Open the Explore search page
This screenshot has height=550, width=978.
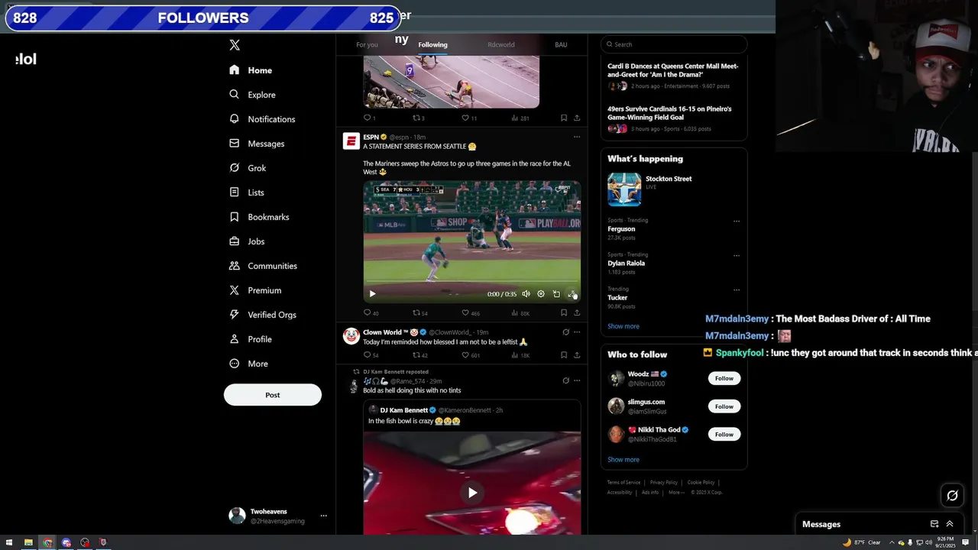252,95
